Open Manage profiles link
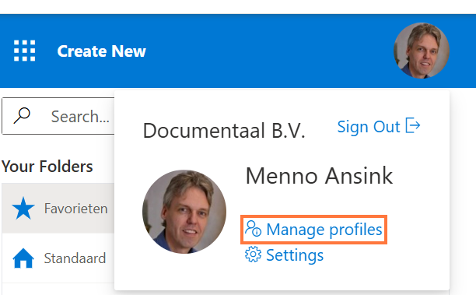 click(x=314, y=230)
